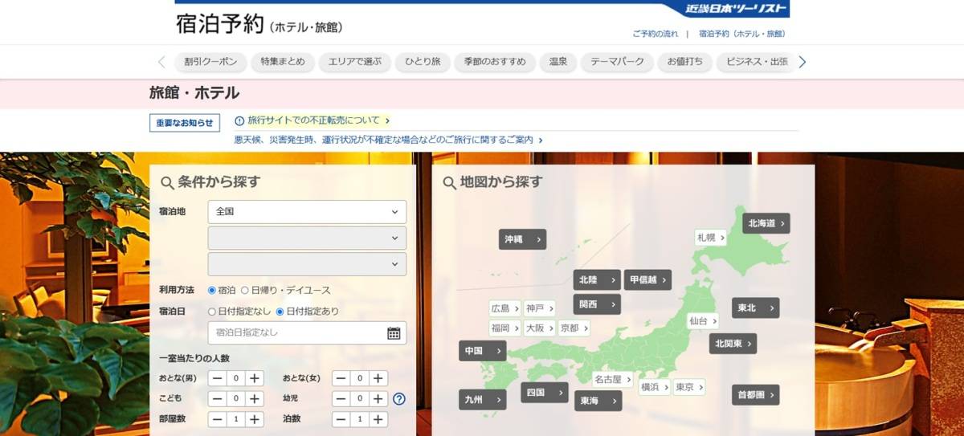Open ひとり旅 category tab
964x436 pixels.
[423, 62]
